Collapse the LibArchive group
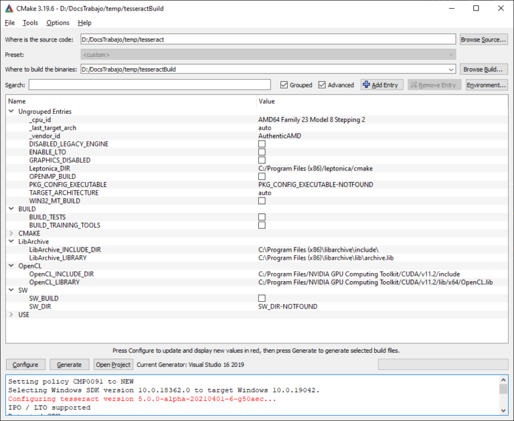514x421 pixels. pos(11,241)
